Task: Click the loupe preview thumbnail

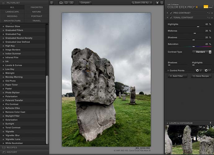Action: coord(189,140)
